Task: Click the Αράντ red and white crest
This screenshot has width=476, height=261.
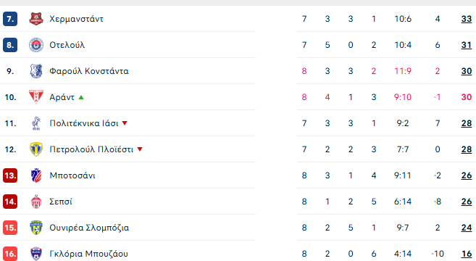Action: point(36,97)
